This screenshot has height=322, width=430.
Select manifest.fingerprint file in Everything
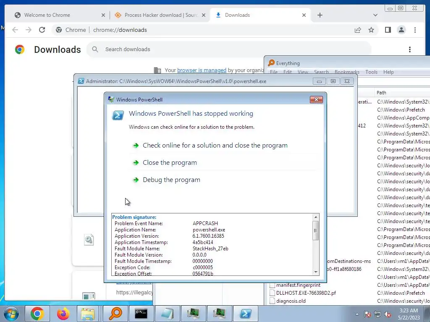coord(298,285)
